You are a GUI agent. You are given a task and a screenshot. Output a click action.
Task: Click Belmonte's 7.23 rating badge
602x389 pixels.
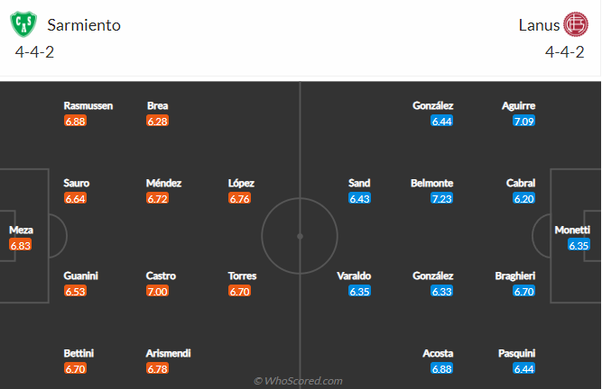point(442,198)
